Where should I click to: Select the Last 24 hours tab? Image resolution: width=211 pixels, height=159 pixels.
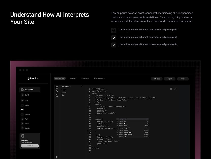60,78
